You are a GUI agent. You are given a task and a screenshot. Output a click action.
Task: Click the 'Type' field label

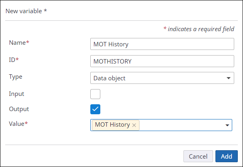click(x=16, y=77)
